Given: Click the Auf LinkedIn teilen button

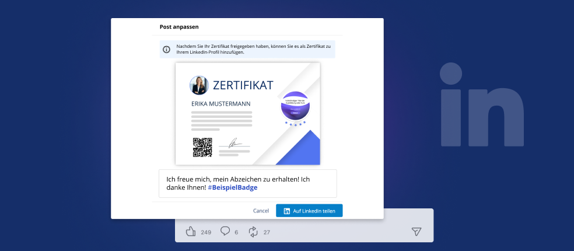Looking at the screenshot, I should coord(309,211).
